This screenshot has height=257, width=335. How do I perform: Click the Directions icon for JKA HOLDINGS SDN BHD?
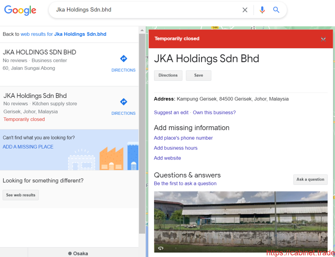(x=123, y=58)
